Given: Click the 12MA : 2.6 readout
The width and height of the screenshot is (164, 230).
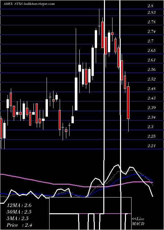Looking at the screenshot, I should [19, 205].
